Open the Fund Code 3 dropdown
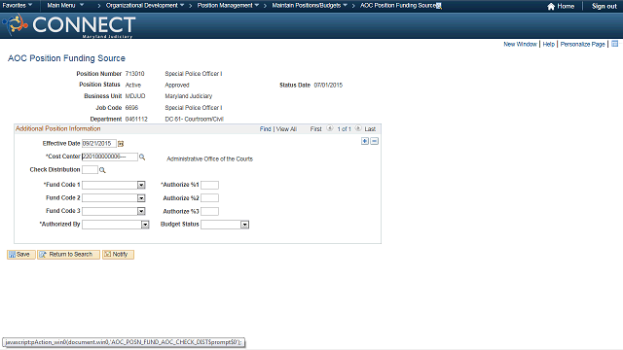The image size is (623, 350). pos(141,211)
